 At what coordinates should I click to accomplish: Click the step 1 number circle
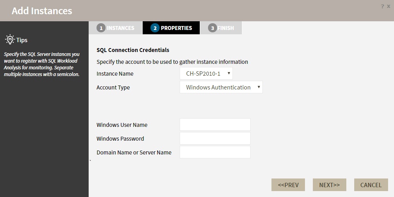101,28
